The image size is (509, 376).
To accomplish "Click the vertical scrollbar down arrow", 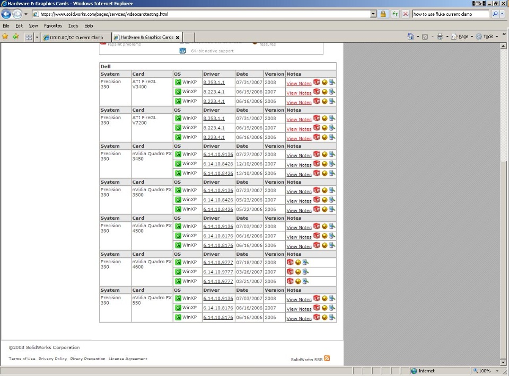I will click(503, 362).
